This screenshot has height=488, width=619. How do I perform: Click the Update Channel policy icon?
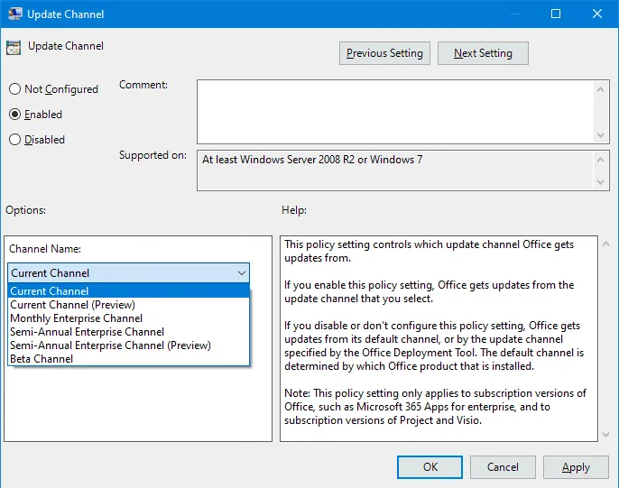coord(14,47)
